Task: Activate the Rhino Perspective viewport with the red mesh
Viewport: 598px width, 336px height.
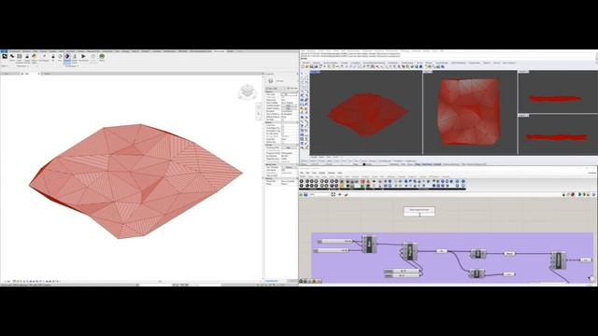Action: (x=366, y=114)
